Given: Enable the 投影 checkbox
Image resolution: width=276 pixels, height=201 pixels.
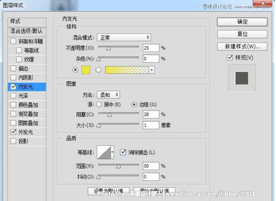Looking at the screenshot, I should coord(13,141).
